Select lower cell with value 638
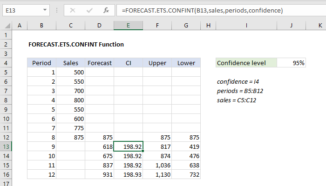 pyautogui.click(x=186, y=165)
